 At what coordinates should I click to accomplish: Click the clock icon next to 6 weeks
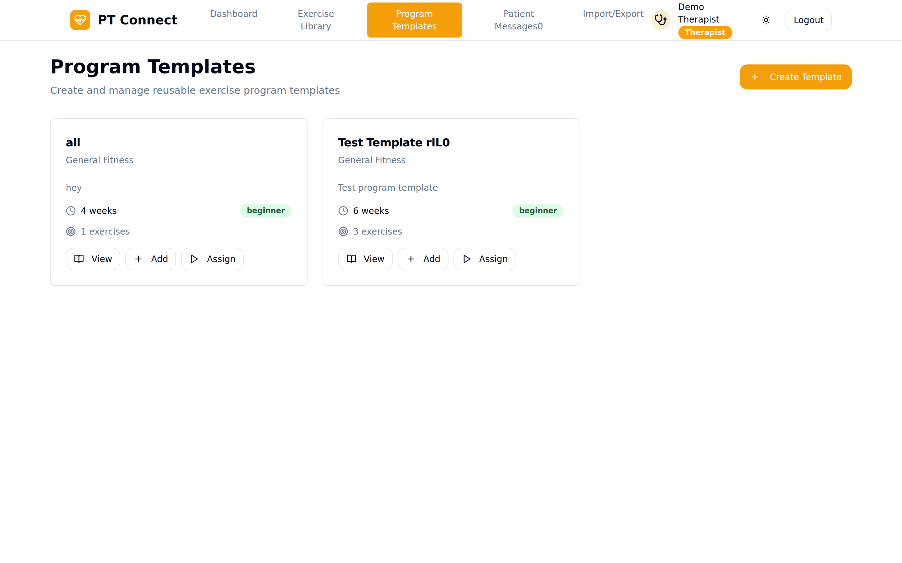(343, 210)
